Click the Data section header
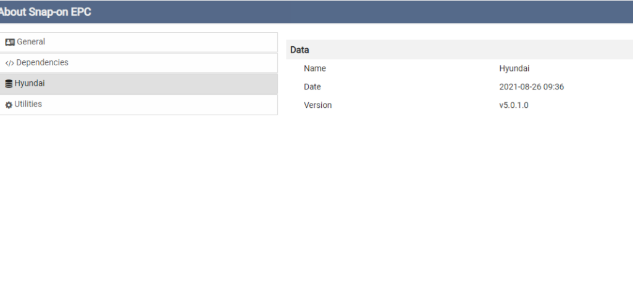The width and height of the screenshot is (633, 286). pyautogui.click(x=300, y=50)
